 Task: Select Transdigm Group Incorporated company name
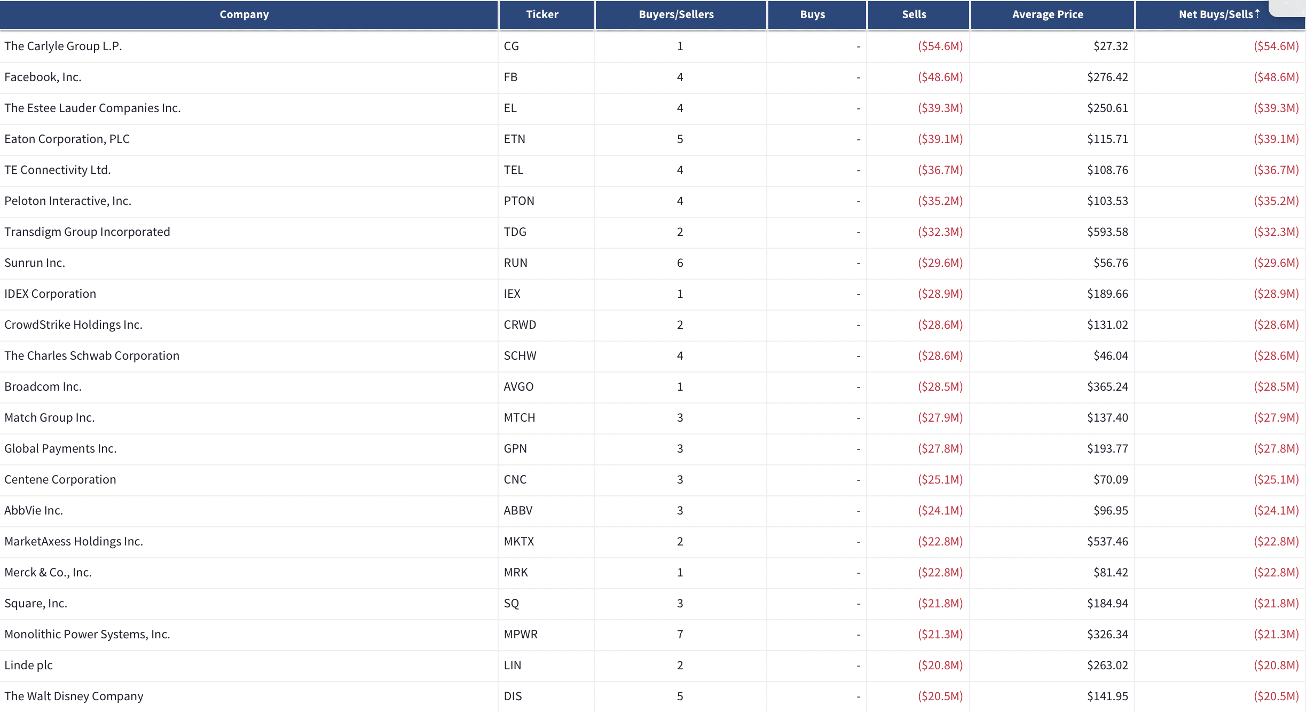click(x=87, y=232)
